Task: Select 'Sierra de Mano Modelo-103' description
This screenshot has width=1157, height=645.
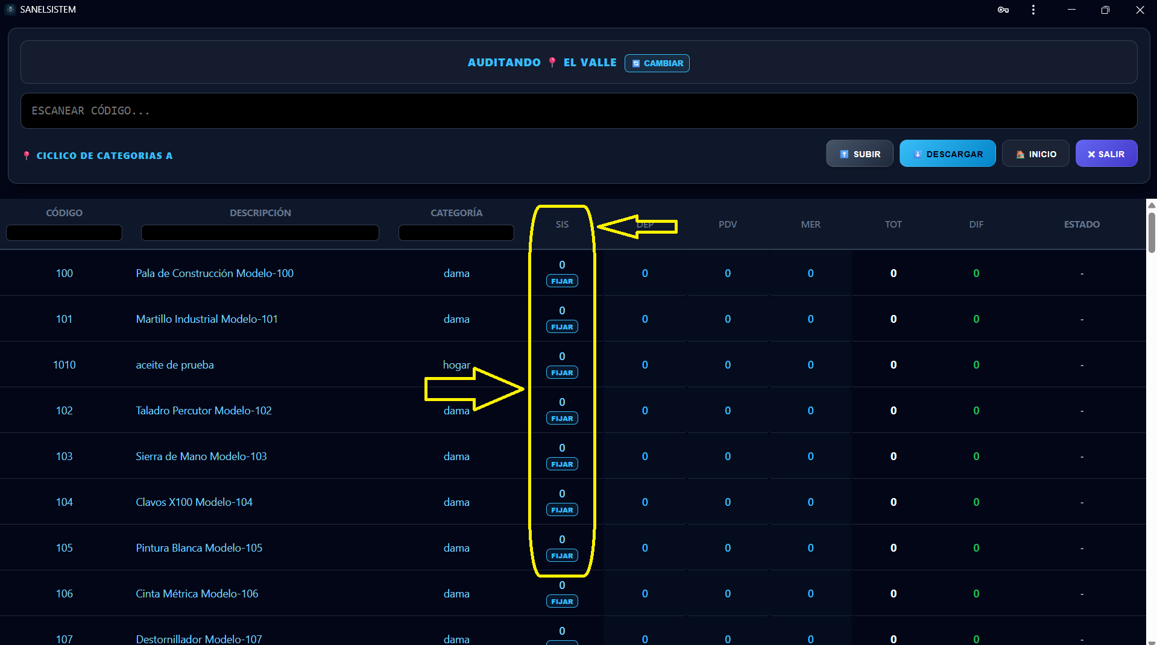Action: [201, 456]
